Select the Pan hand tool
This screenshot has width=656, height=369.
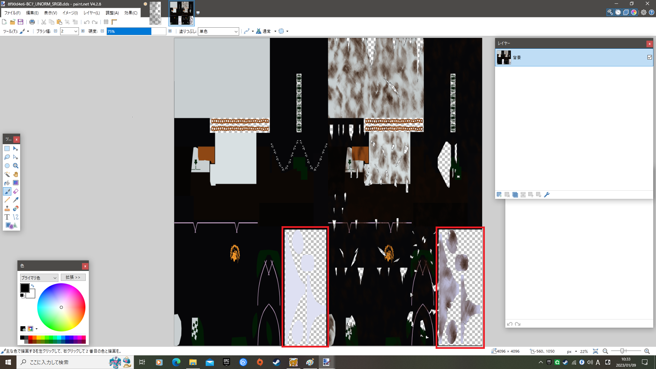point(16,174)
